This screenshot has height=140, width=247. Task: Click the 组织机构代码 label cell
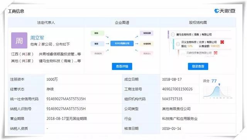141,99
